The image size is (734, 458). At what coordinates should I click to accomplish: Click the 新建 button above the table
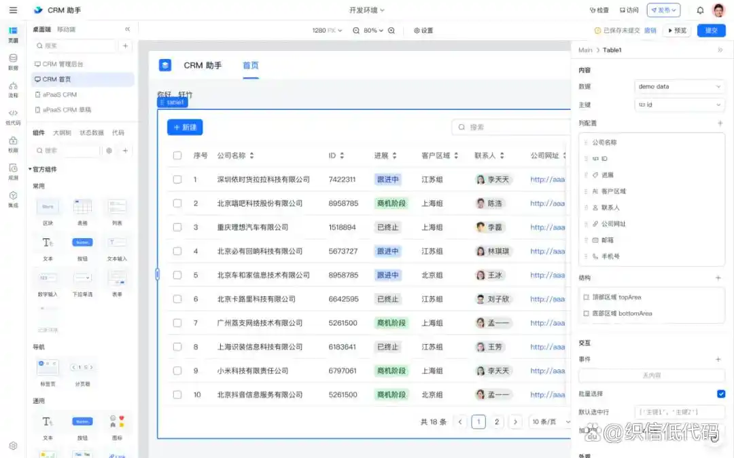(184, 127)
